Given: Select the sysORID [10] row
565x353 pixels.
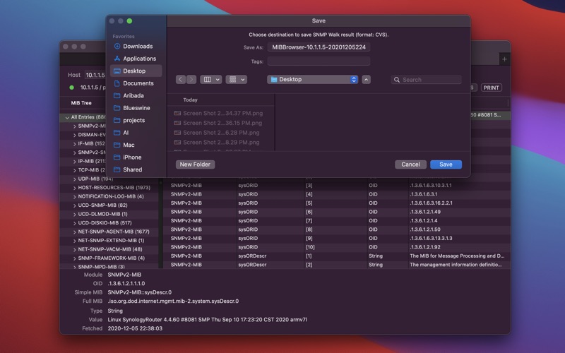Looking at the screenshot, I should point(337,247).
